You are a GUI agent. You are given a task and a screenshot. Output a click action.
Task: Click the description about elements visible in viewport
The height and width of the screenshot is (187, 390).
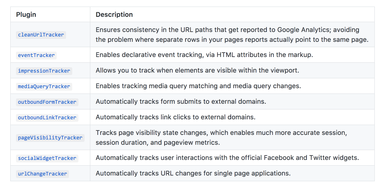(x=197, y=71)
